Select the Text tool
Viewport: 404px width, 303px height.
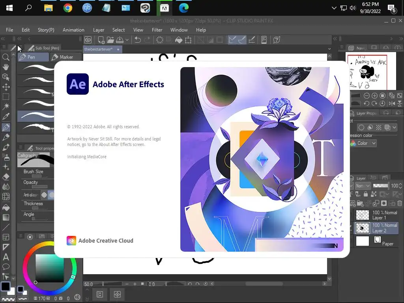(x=6, y=257)
